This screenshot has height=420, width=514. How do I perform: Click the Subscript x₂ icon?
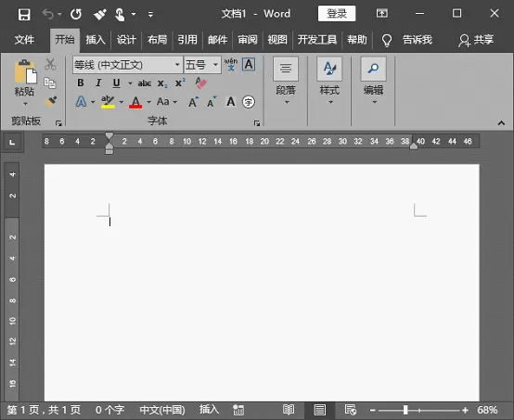(x=162, y=83)
